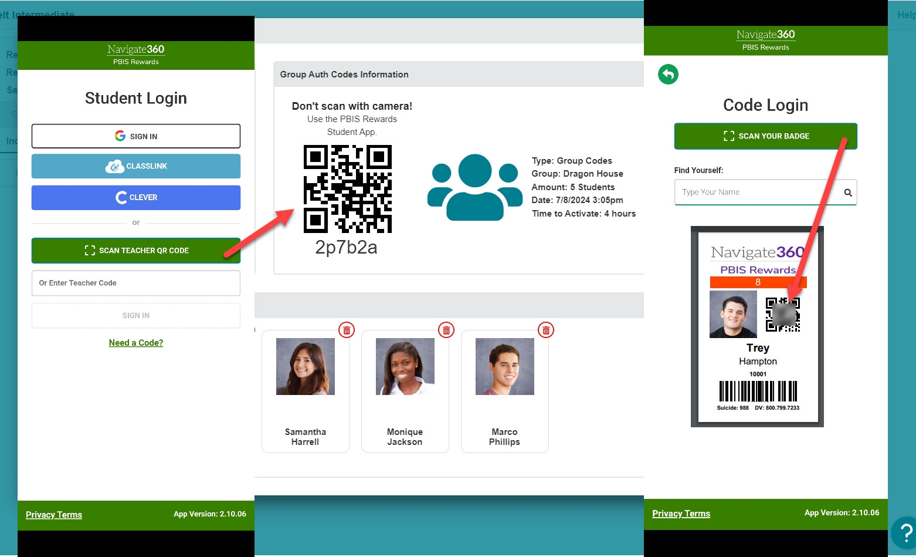Delete Samantha Harrell using trash icon
The width and height of the screenshot is (916, 557).
(x=347, y=330)
